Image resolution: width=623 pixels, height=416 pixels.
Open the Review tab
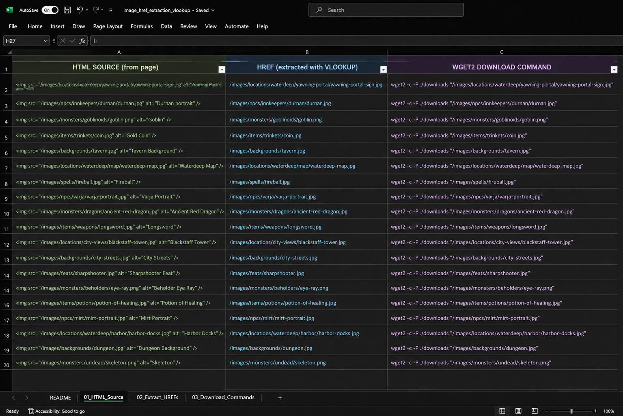[x=188, y=26]
